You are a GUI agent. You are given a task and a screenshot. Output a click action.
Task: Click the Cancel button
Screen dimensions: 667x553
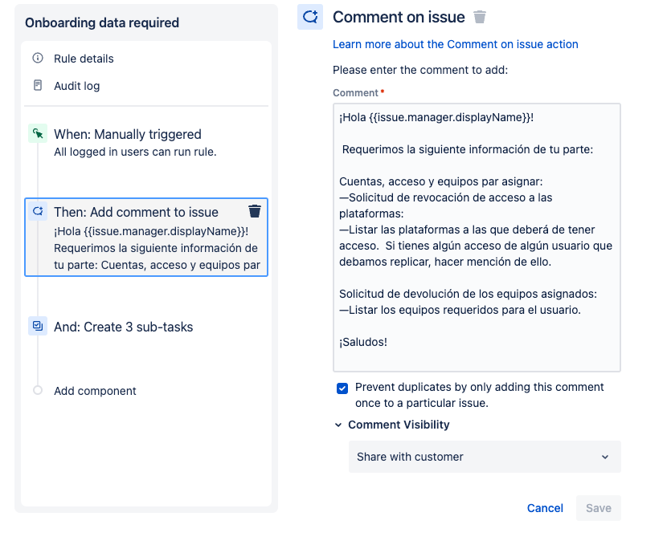tap(545, 508)
